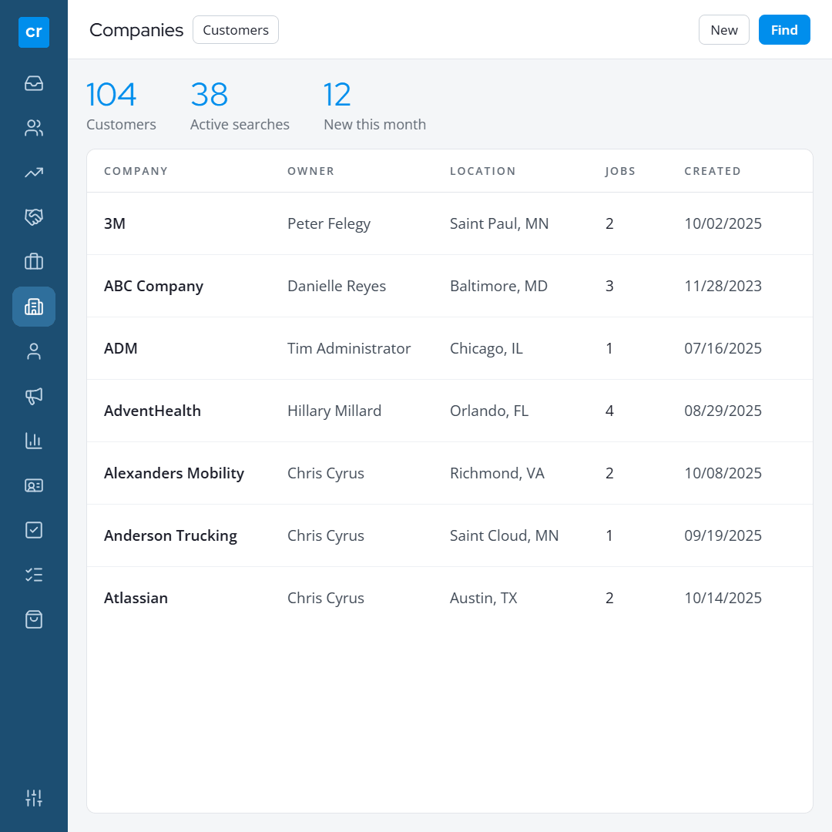Click created date 10/14/2025
The image size is (832, 832).
(723, 598)
